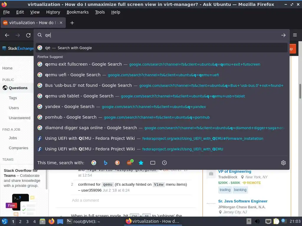The image size is (302, 226).
Task: Open the Edit menu
Action: tap(20, 12)
